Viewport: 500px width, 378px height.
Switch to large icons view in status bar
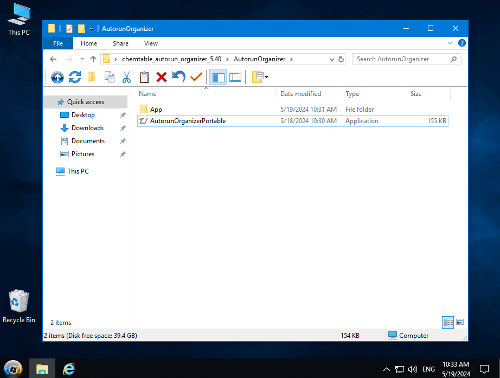(x=460, y=322)
